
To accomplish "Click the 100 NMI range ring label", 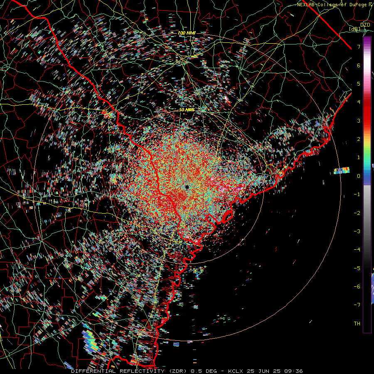I will click(x=187, y=33).
